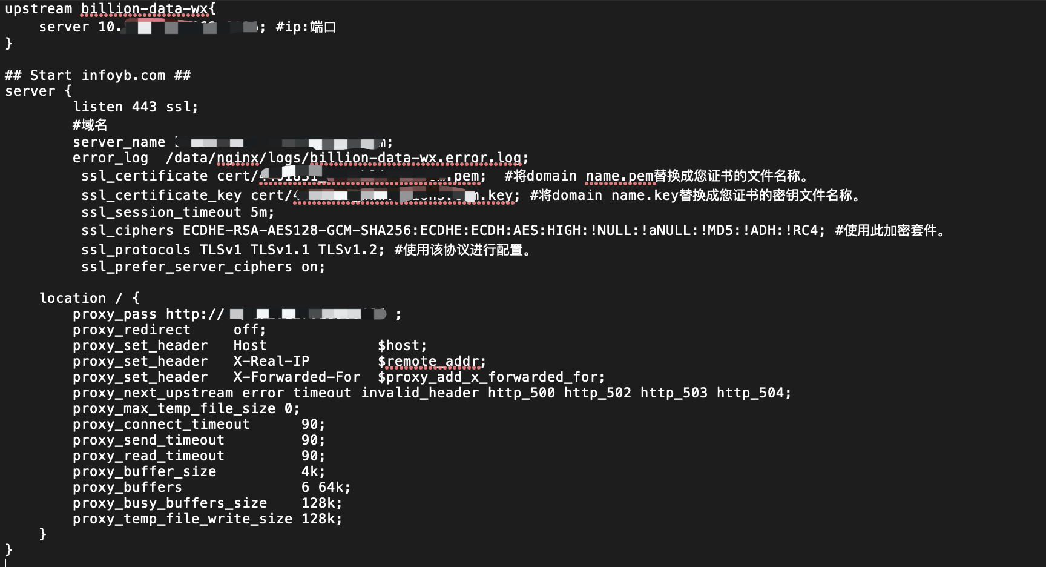Click on "ssl_protocols" directive text
The width and height of the screenshot is (1046, 567).
[136, 250]
